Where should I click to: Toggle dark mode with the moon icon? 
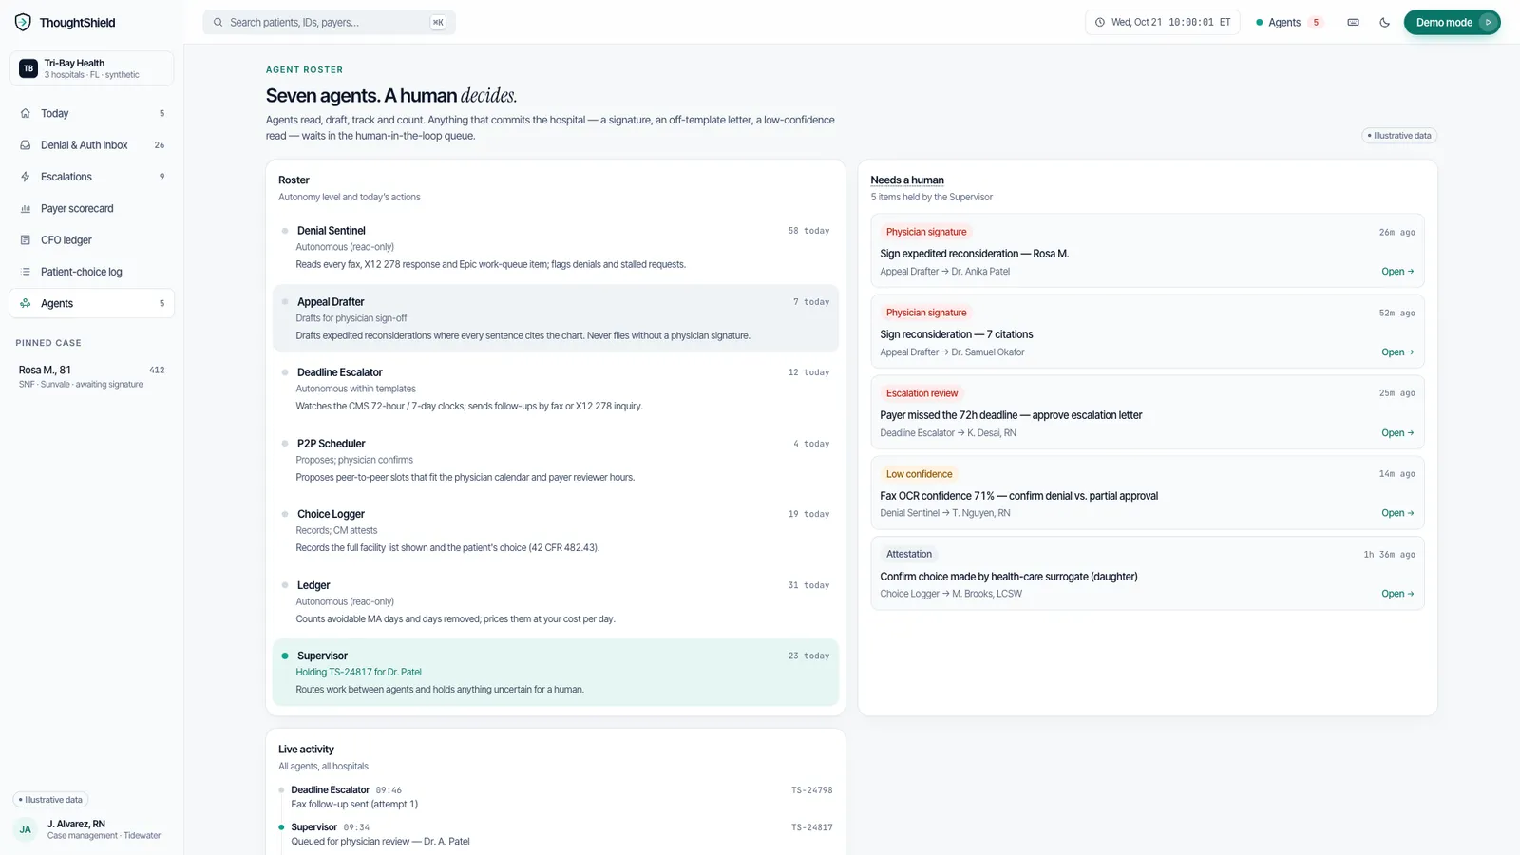pyautogui.click(x=1384, y=22)
